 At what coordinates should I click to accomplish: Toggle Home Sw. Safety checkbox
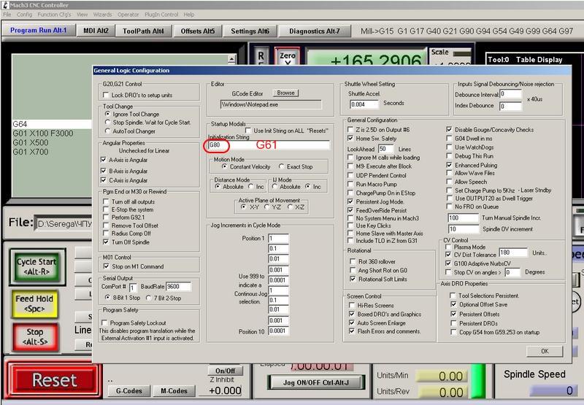coord(352,139)
